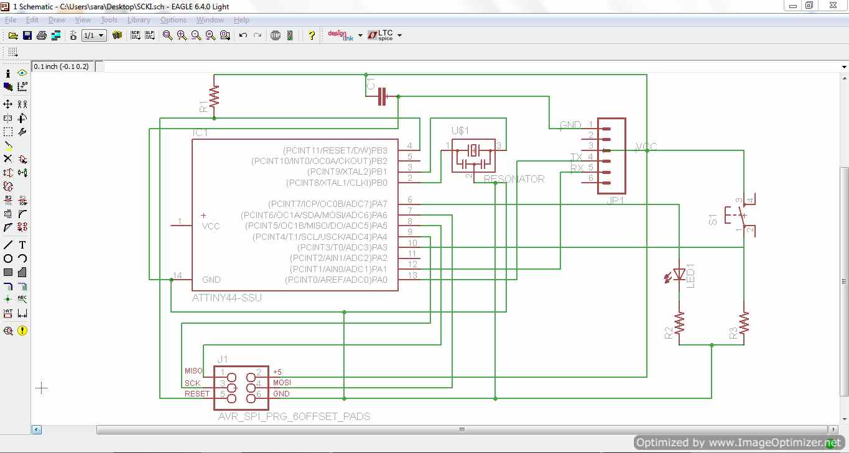
Task: Select the Group selection tool
Action: click(8, 132)
